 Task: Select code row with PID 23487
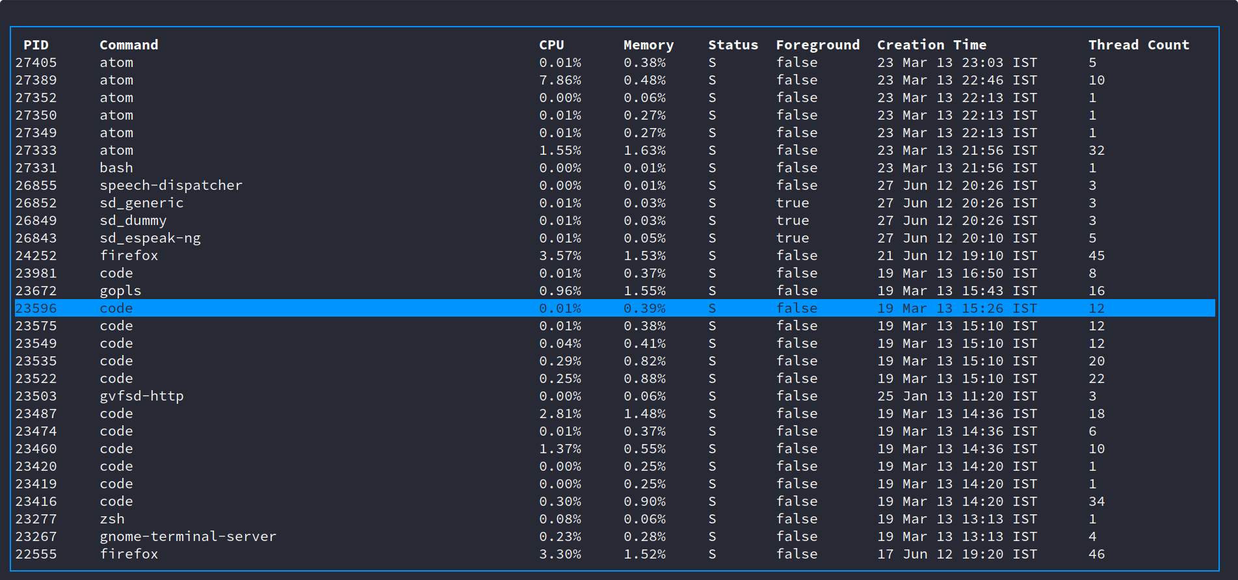pos(615,414)
